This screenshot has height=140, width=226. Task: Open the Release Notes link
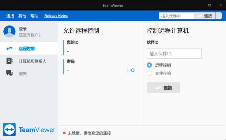pos(56,16)
